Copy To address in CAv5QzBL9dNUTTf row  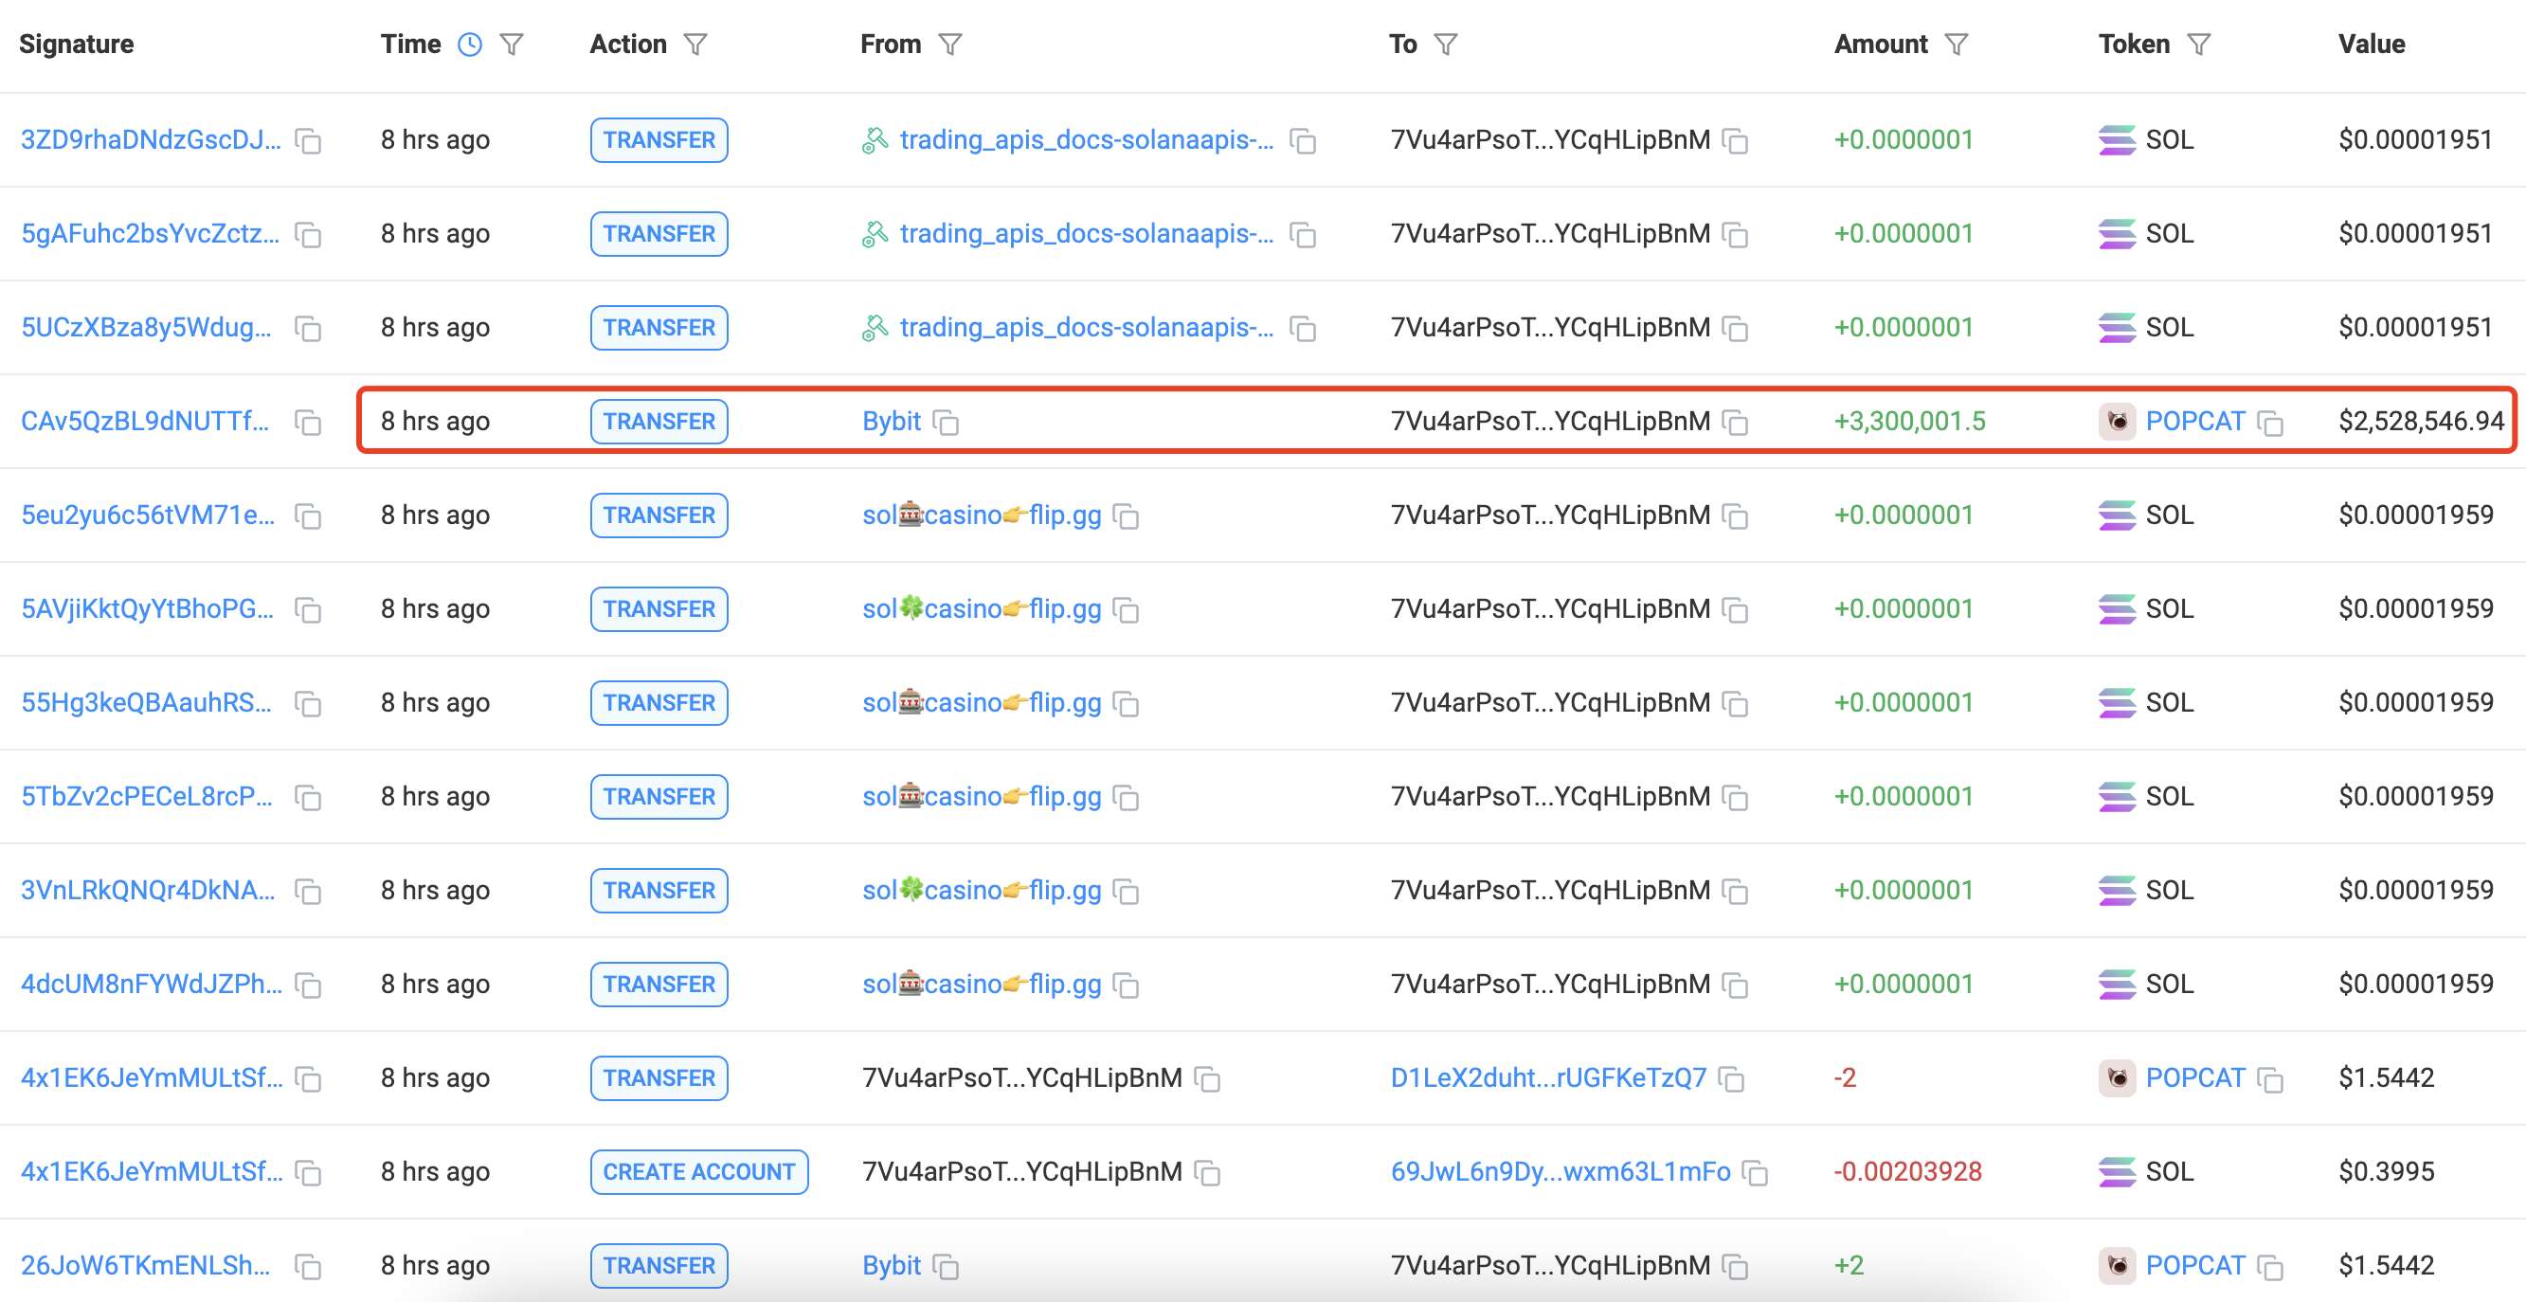coord(1735,423)
